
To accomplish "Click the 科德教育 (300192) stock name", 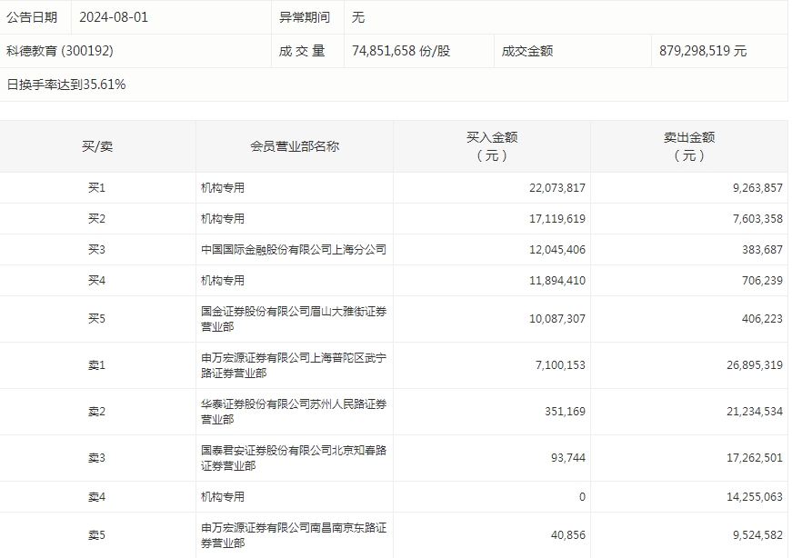I will pos(60,51).
